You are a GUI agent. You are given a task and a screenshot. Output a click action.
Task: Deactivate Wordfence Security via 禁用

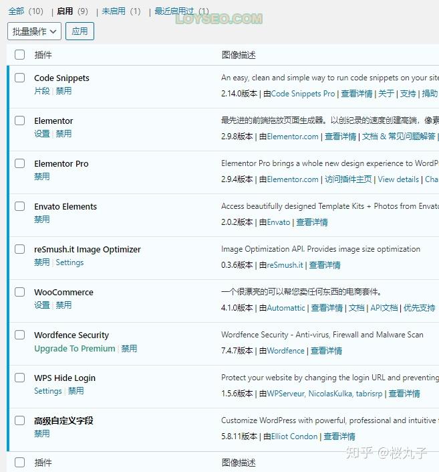(129, 349)
